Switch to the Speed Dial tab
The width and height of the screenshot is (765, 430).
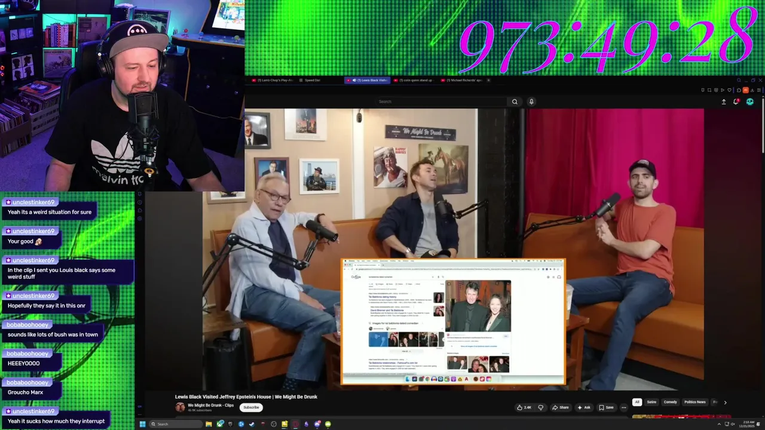313,80
